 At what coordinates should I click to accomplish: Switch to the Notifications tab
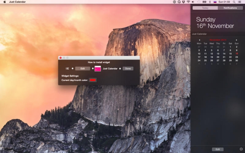[x=230, y=8]
